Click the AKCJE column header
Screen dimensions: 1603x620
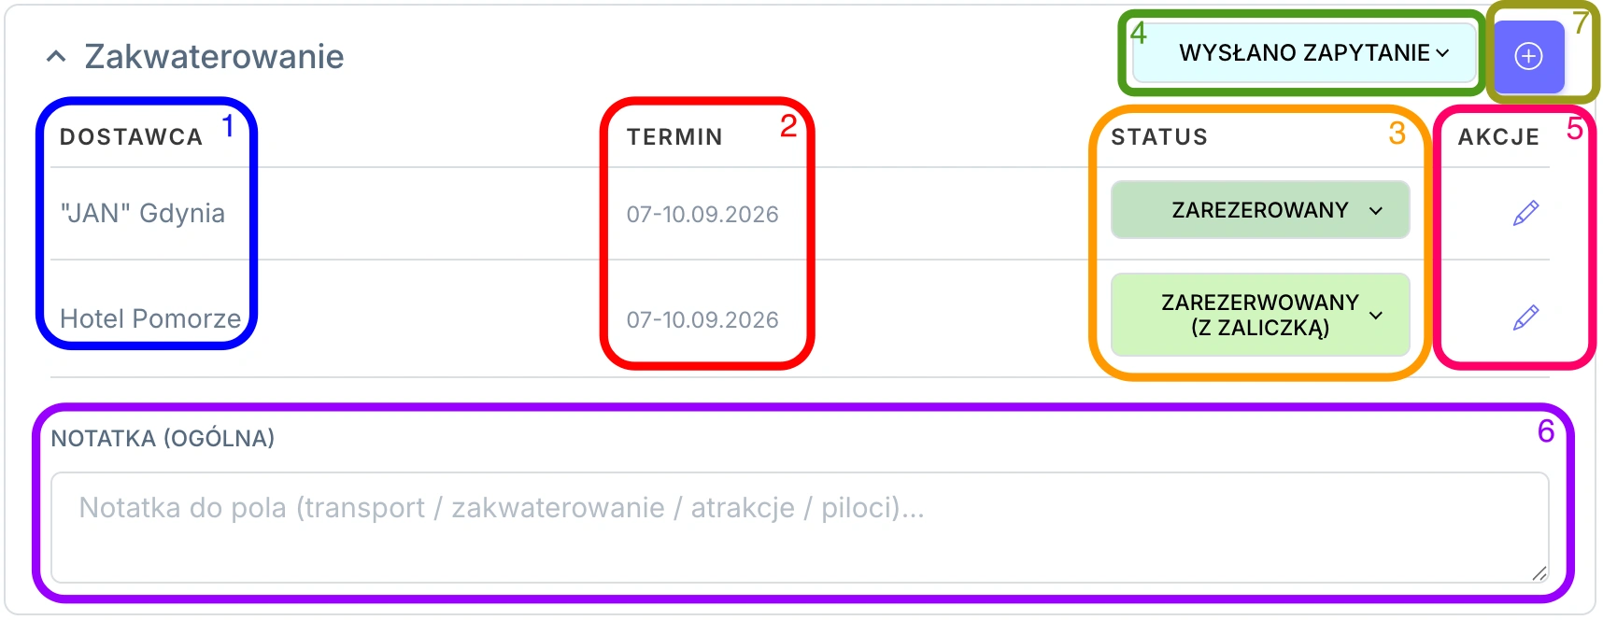(x=1498, y=137)
